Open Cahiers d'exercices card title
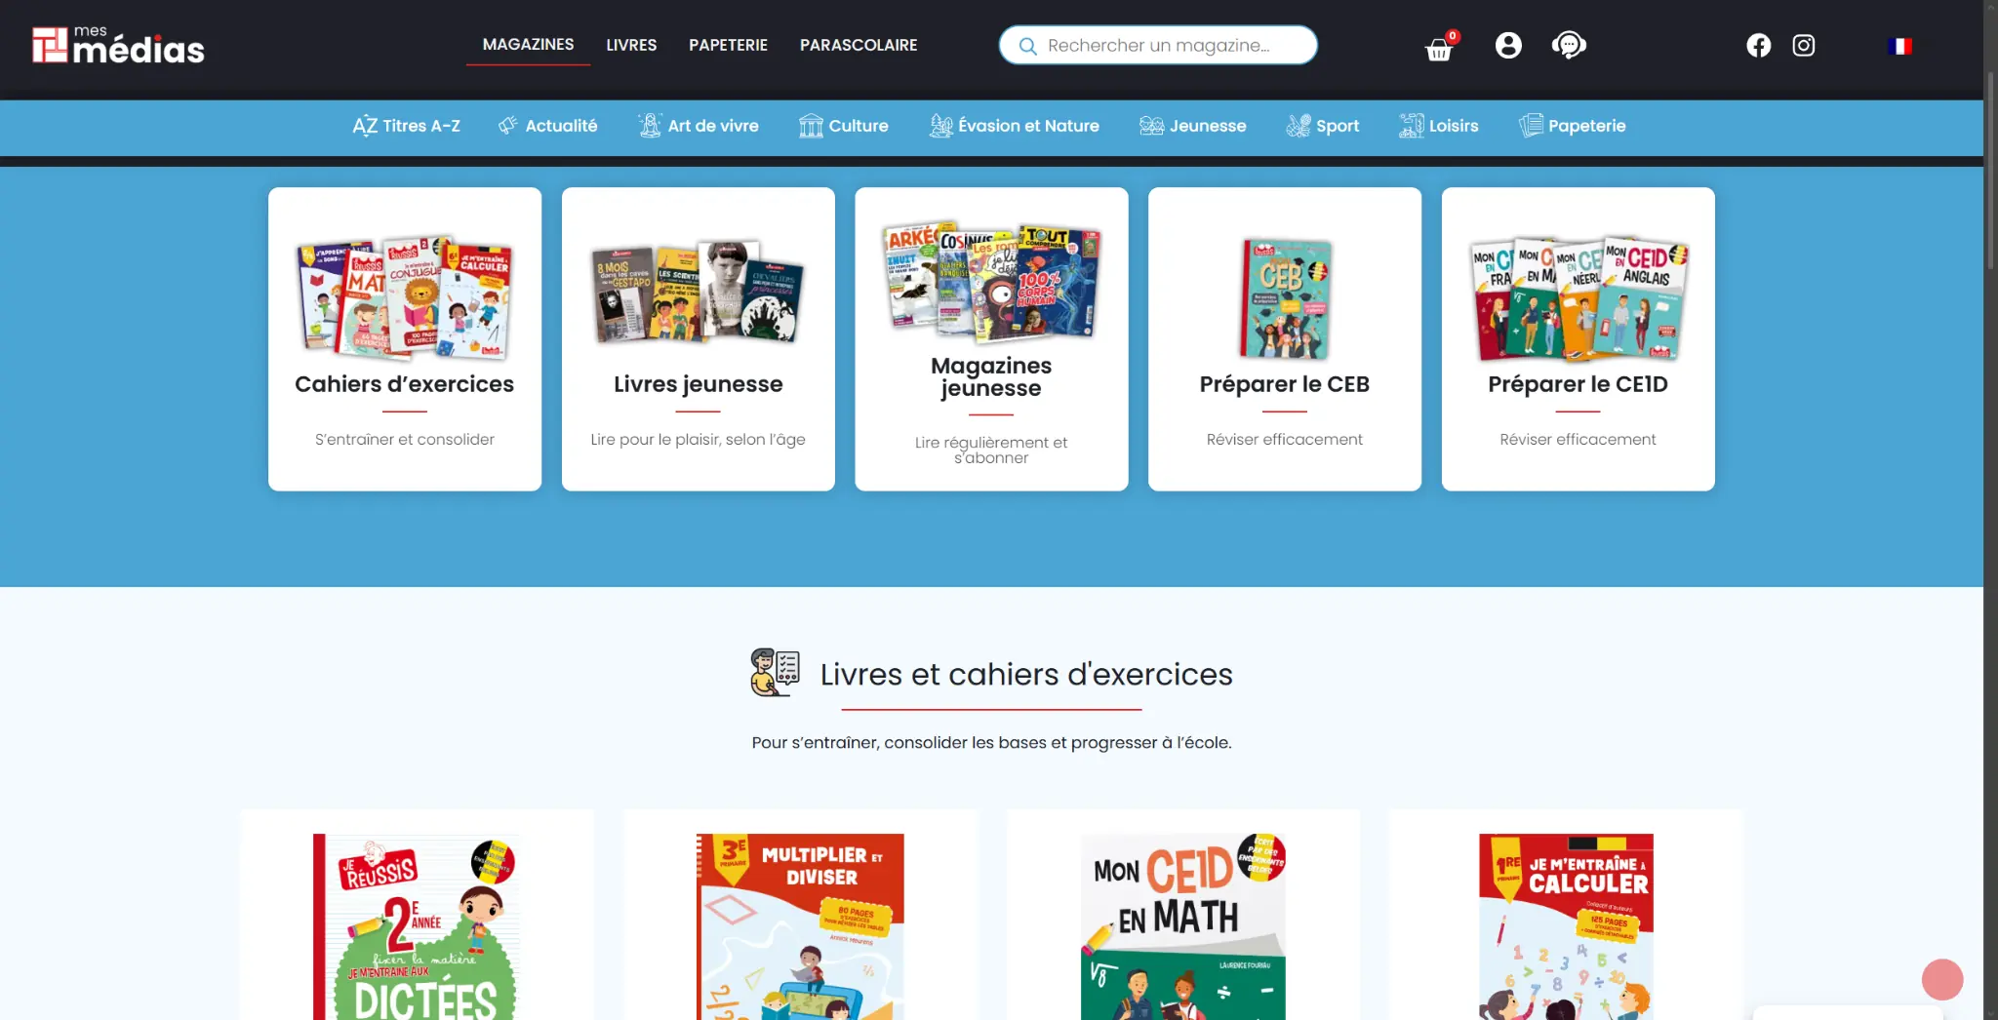 click(x=404, y=384)
